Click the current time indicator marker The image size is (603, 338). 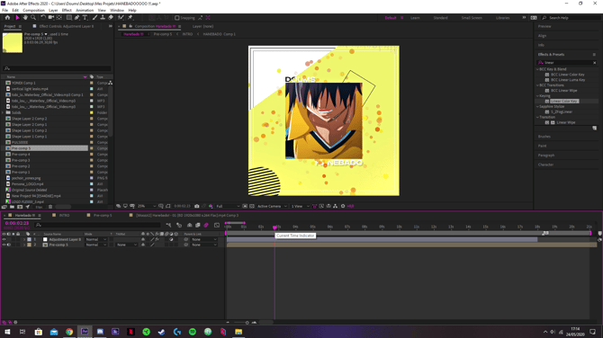[274, 227]
